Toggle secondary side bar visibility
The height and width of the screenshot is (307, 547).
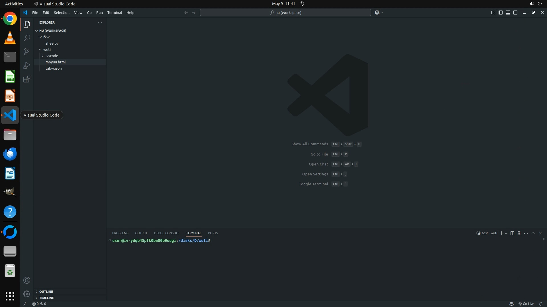coord(515,13)
